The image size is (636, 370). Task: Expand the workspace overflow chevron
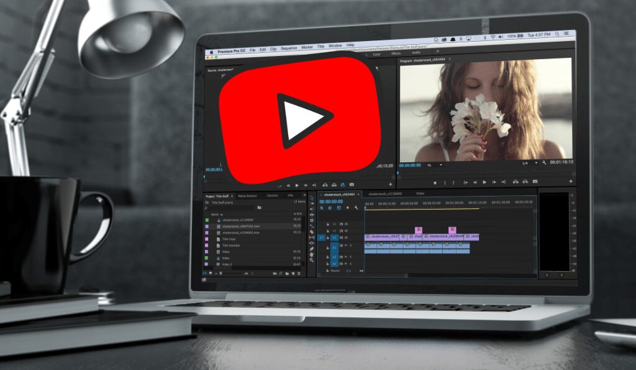click(437, 53)
